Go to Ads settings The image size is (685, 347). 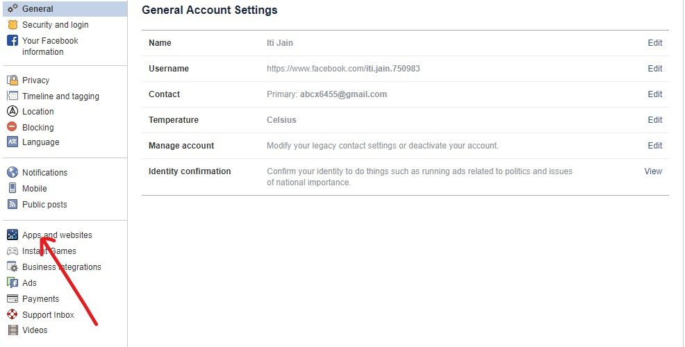(29, 283)
